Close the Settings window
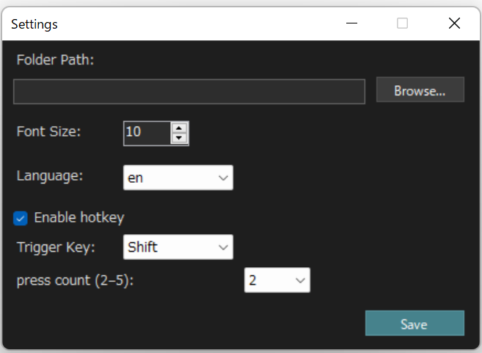Screen dimensions: 482x353 tap(454, 23)
